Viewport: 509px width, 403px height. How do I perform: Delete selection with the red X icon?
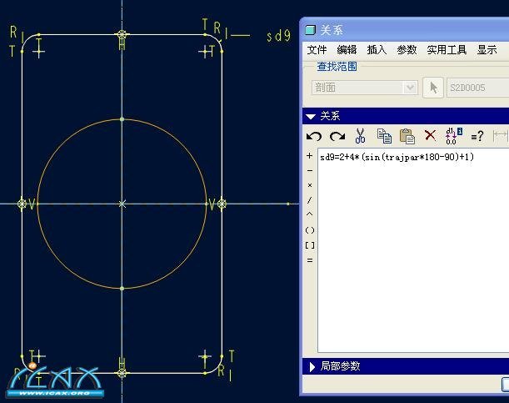pos(430,136)
